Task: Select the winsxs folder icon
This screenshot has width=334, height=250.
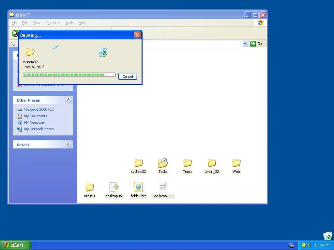Action: (x=89, y=187)
